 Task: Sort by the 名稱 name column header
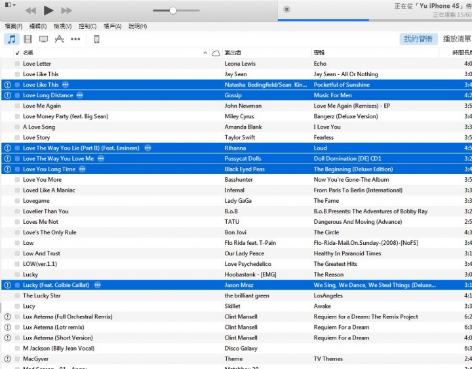point(28,53)
